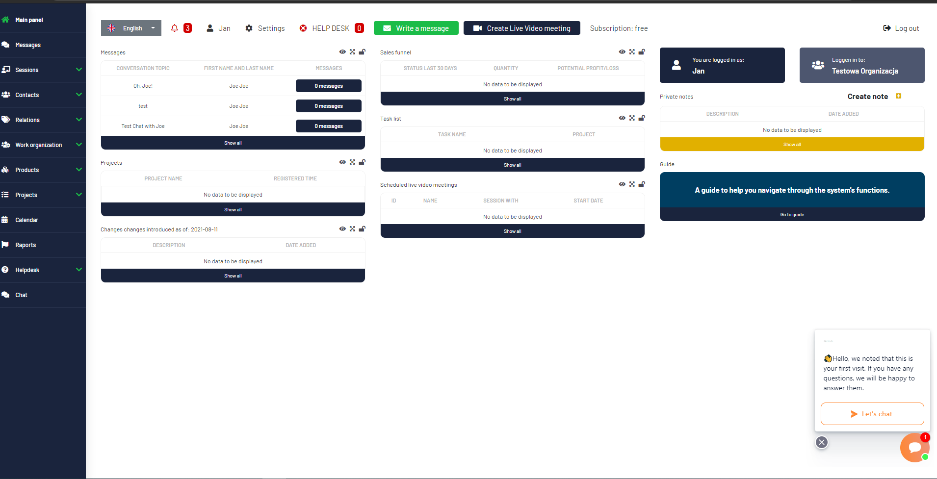This screenshot has height=479, width=937.
Task: Click the Raports flag icon
Action: pos(6,245)
